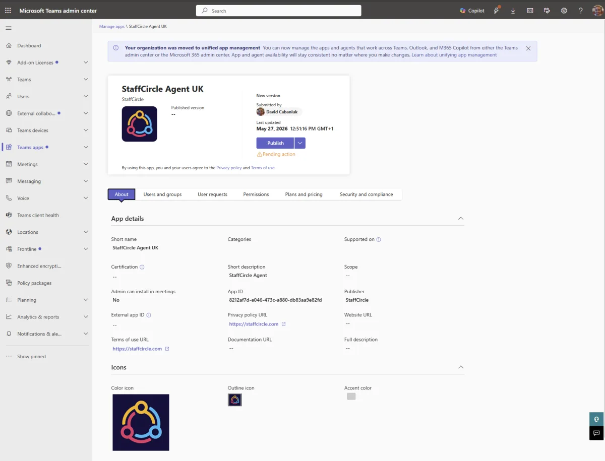Open the account profile picture
The image size is (605, 461).
coord(597,11)
